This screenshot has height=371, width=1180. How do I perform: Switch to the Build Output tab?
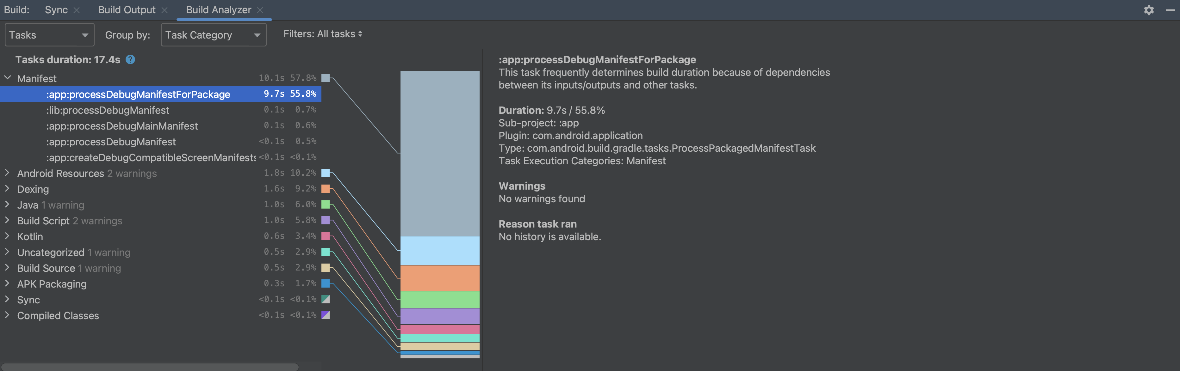[127, 10]
